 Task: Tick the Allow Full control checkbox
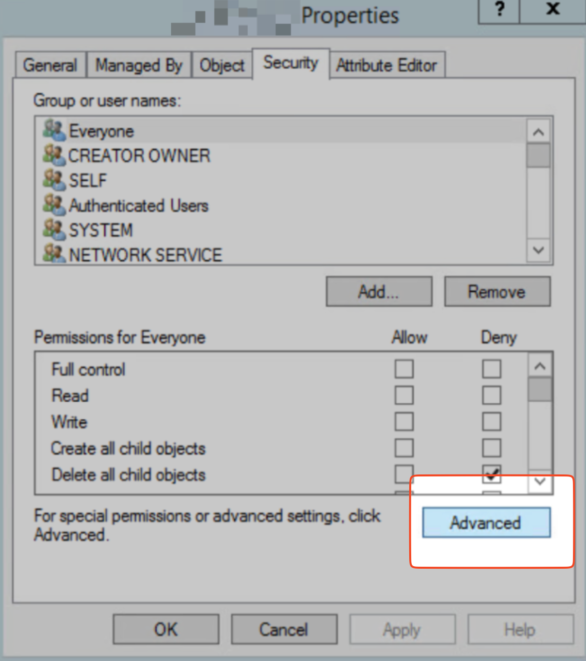point(404,369)
